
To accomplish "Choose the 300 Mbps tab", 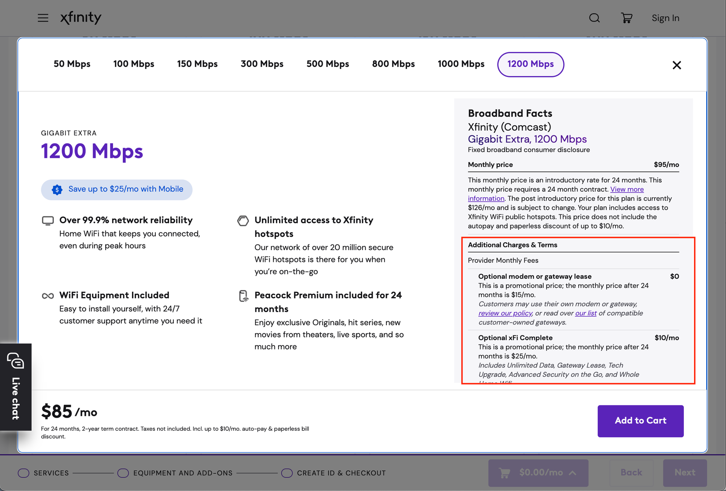I will [262, 64].
